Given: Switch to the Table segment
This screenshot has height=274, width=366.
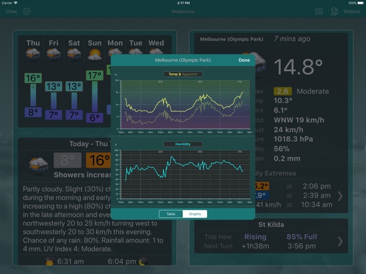Looking at the screenshot, I should (x=171, y=214).
